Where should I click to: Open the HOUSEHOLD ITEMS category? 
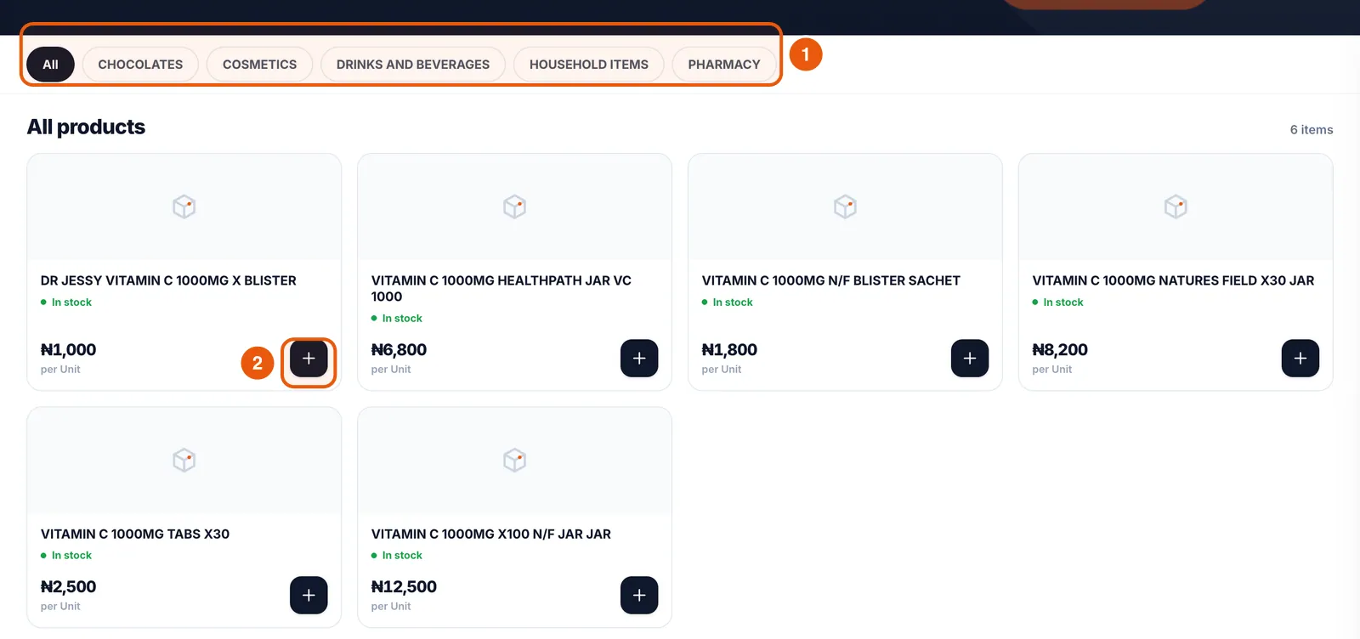tap(589, 65)
